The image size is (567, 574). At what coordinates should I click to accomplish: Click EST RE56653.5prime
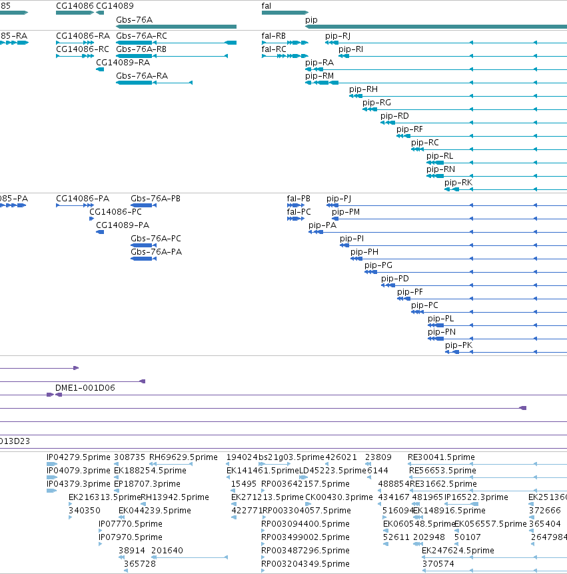tap(442, 471)
